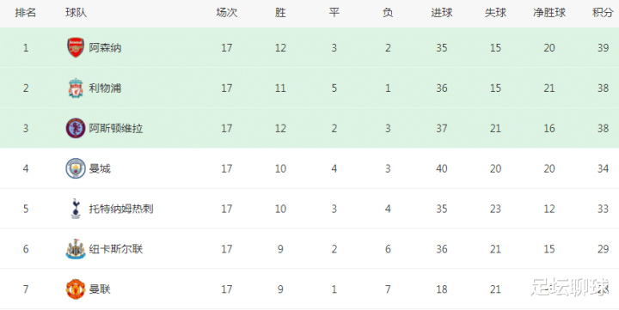Viewport: 619px width, 310px height.
Task: Open the 利物浦 team link
Action: click(105, 88)
